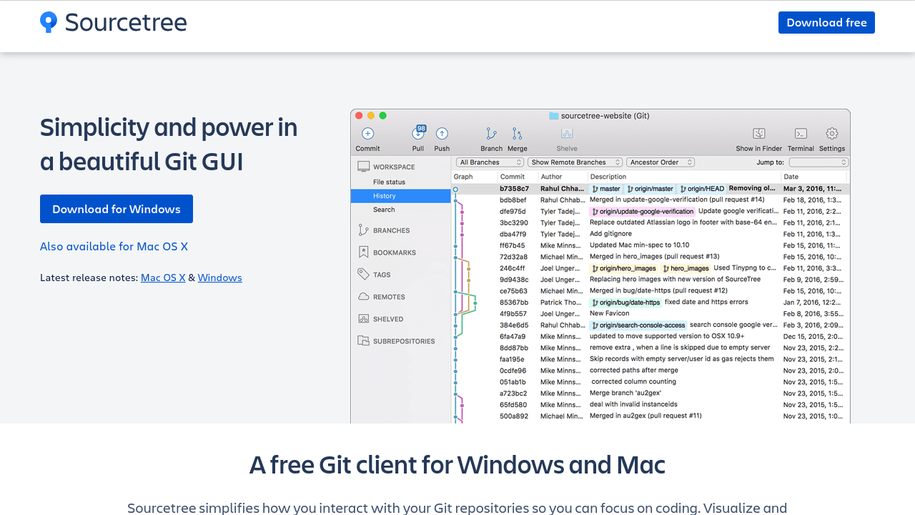The width and height of the screenshot is (915, 515).
Task: Select History in the sidebar
Action: tap(385, 196)
